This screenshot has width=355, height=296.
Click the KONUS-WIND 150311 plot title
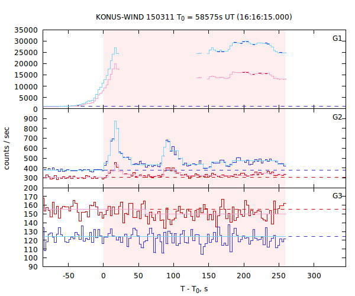[194, 17]
